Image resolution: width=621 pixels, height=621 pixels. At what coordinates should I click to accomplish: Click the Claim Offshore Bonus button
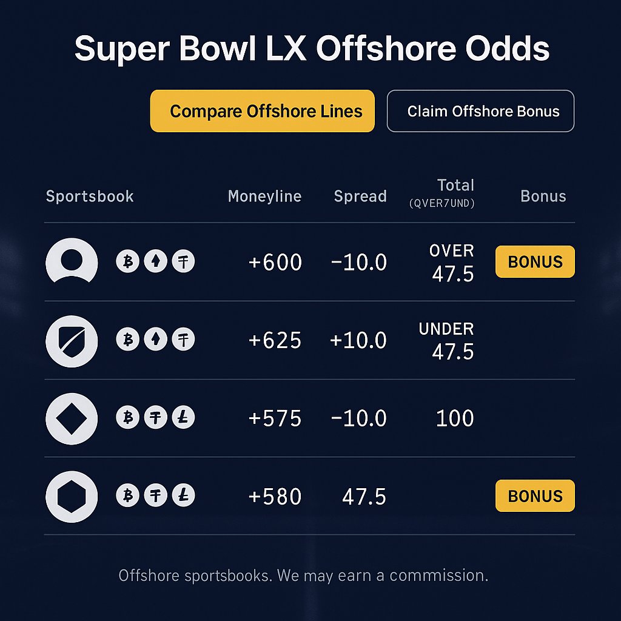point(480,111)
